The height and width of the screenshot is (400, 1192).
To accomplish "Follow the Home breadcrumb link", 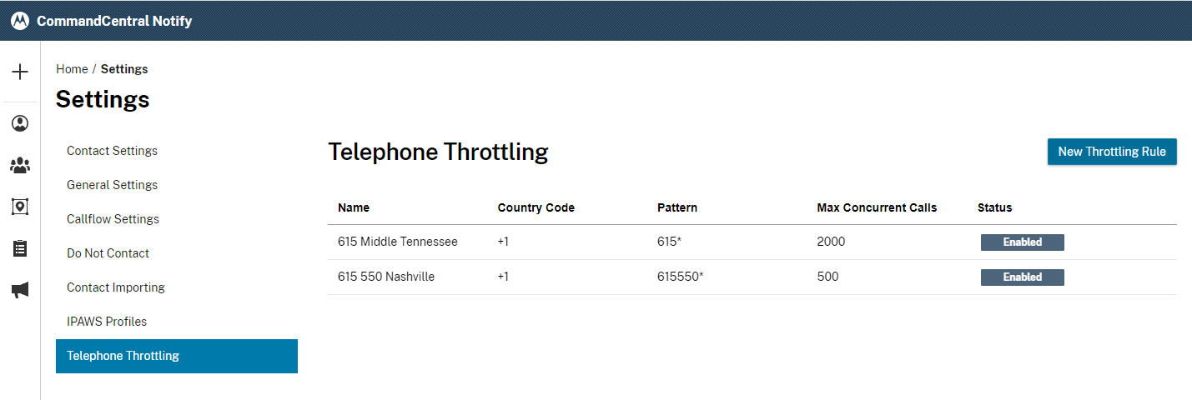I will click(72, 69).
